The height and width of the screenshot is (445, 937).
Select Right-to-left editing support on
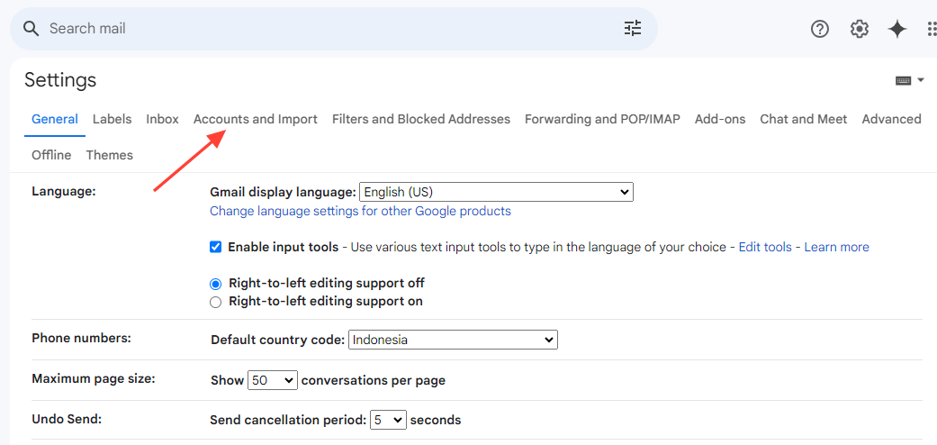pyautogui.click(x=216, y=302)
